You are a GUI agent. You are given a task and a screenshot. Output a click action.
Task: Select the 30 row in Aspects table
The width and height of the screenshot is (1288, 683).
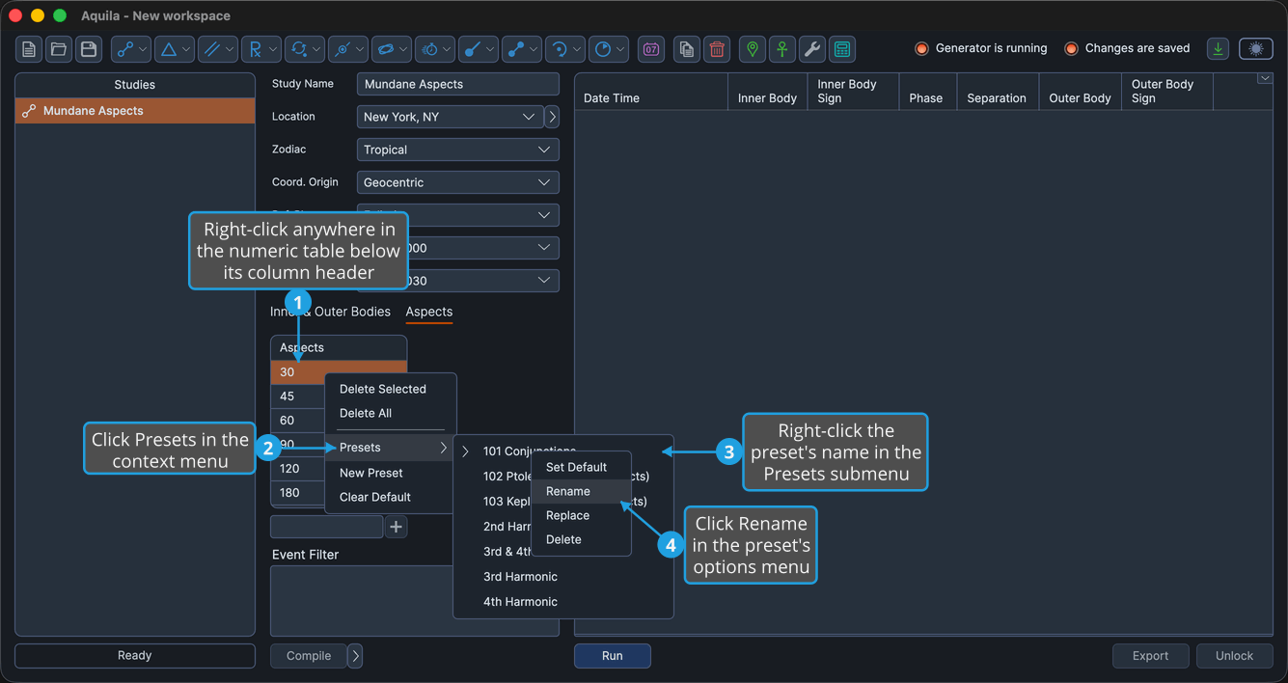[x=339, y=371]
